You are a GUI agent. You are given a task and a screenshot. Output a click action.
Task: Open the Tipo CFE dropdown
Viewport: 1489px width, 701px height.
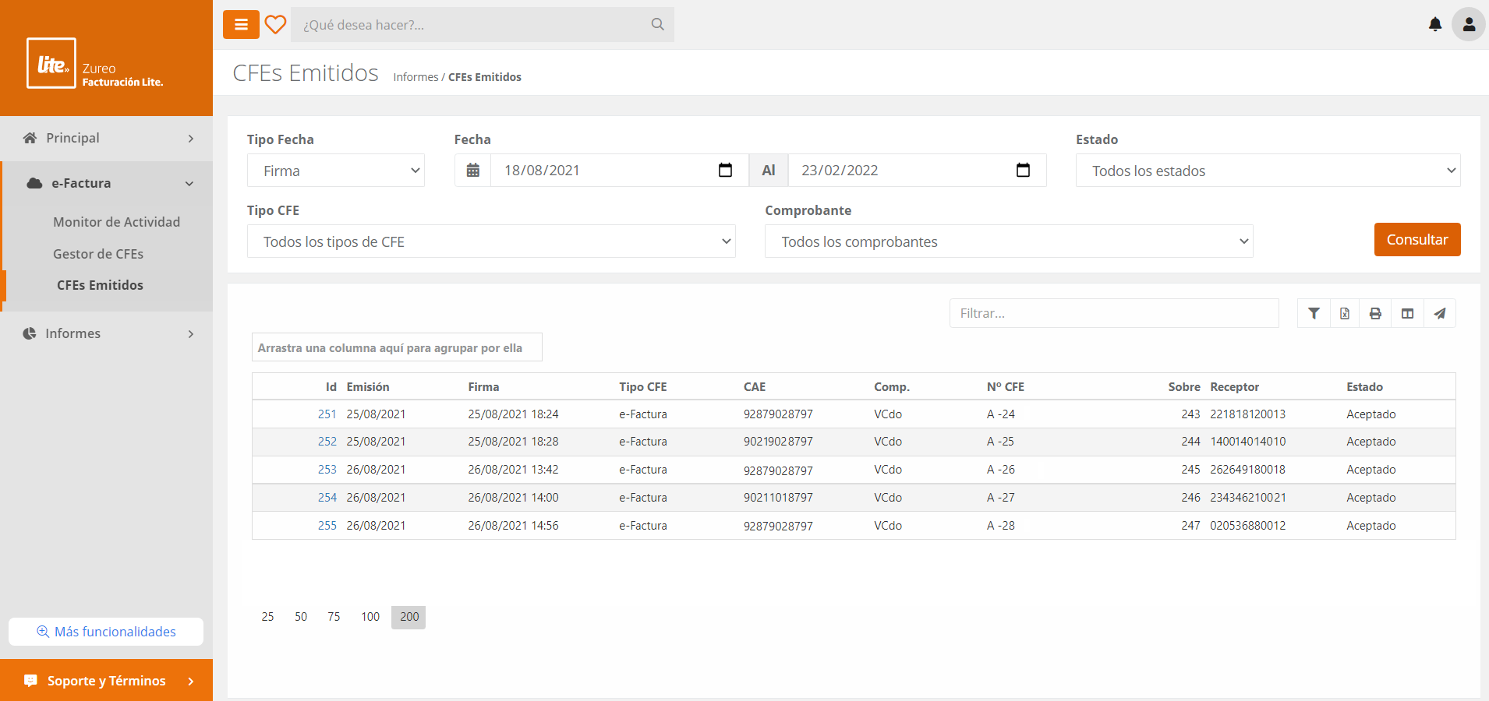tap(490, 241)
